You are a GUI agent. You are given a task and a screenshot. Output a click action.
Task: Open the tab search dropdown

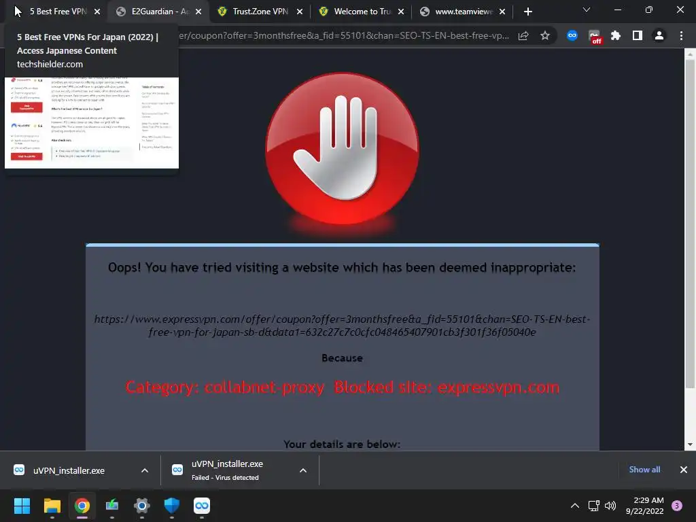(x=587, y=10)
